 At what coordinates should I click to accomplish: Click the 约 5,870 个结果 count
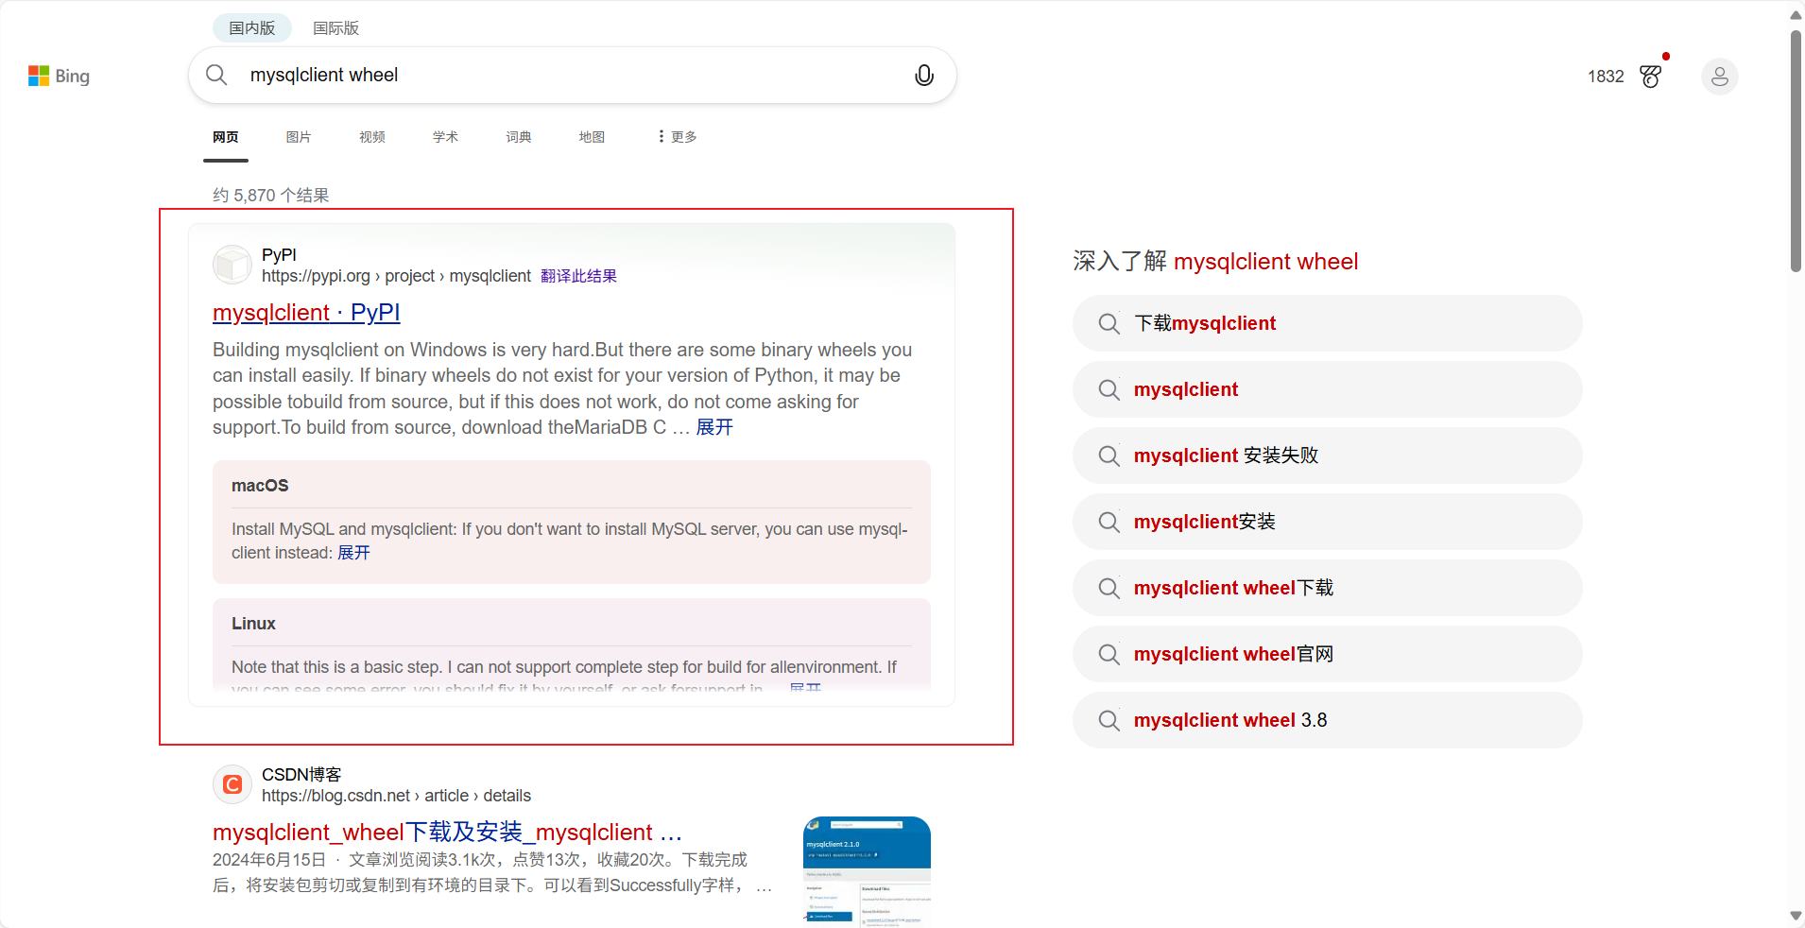(270, 196)
